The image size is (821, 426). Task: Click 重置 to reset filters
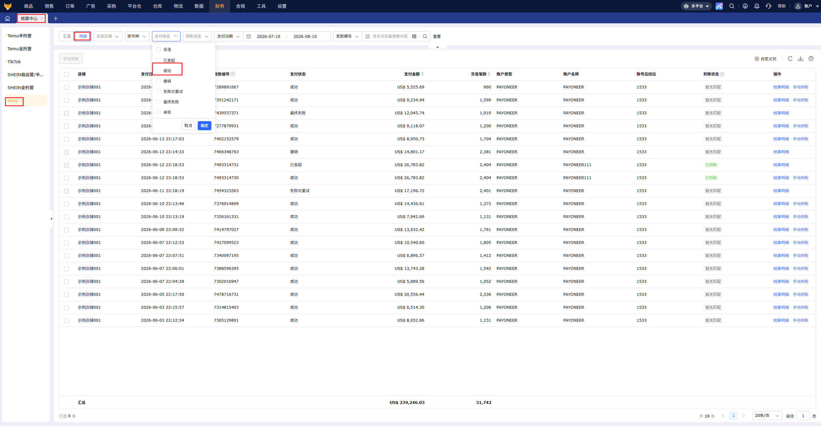point(437,36)
